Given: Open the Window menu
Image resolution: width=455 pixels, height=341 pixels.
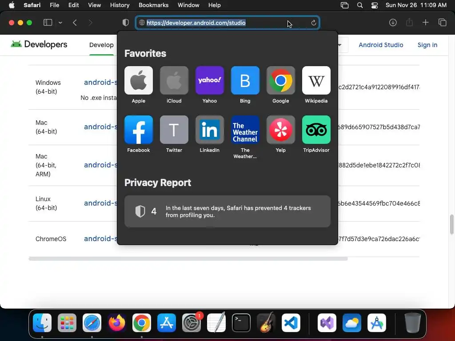Looking at the screenshot, I should (188, 5).
